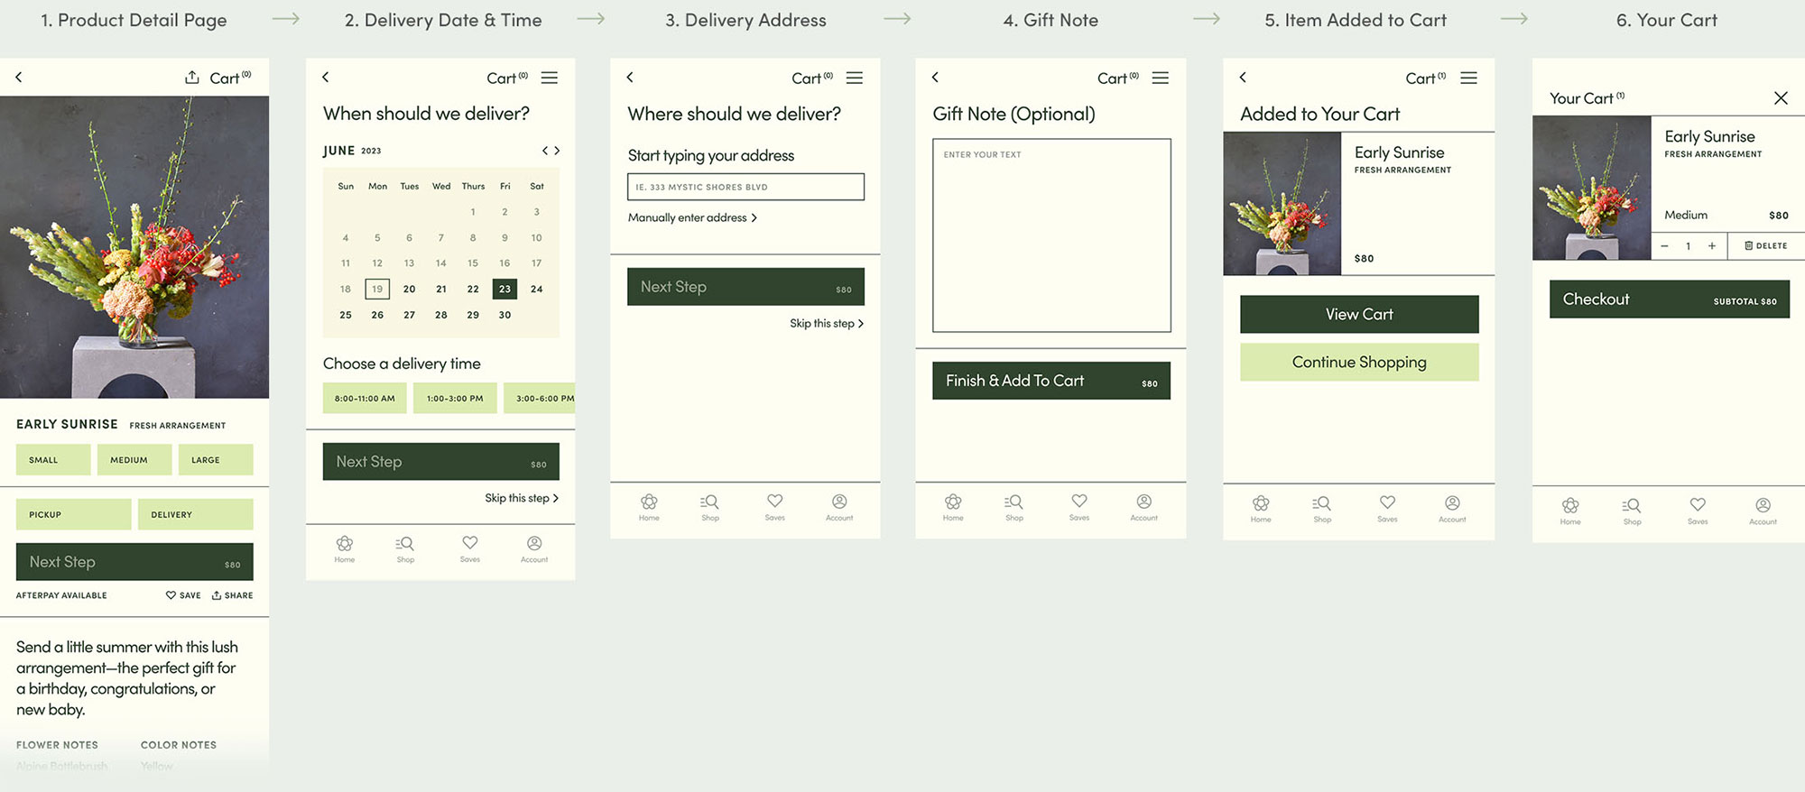Choose the Delivery option

tap(196, 514)
